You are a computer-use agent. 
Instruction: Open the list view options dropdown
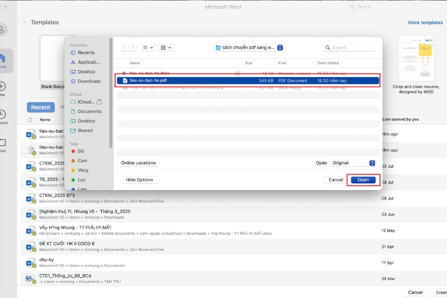click(147, 48)
